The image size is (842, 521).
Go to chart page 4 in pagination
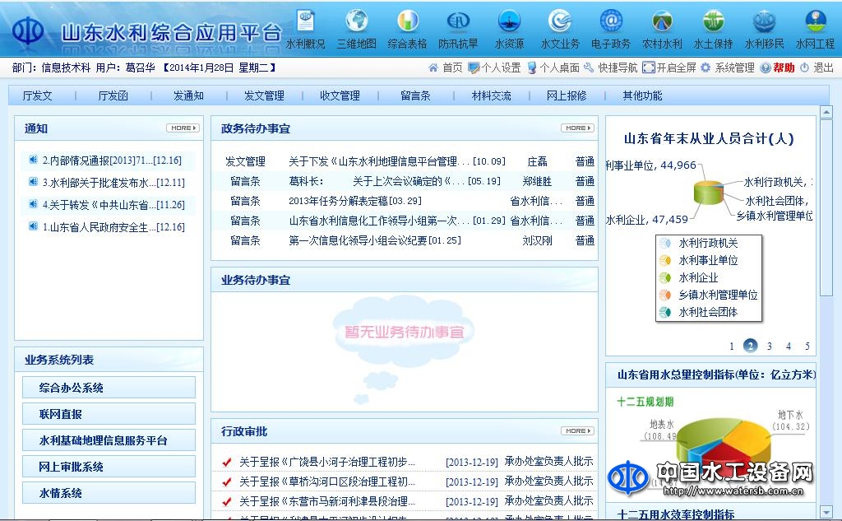[788, 347]
